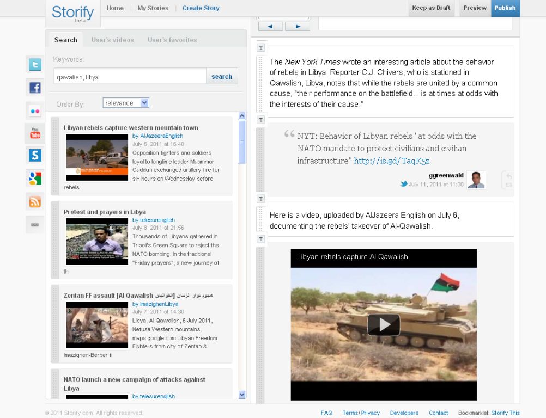Click the drag handle of Zentan FF assault result
Image resolution: width=546 pixels, height=418 pixels.
click(x=54, y=324)
